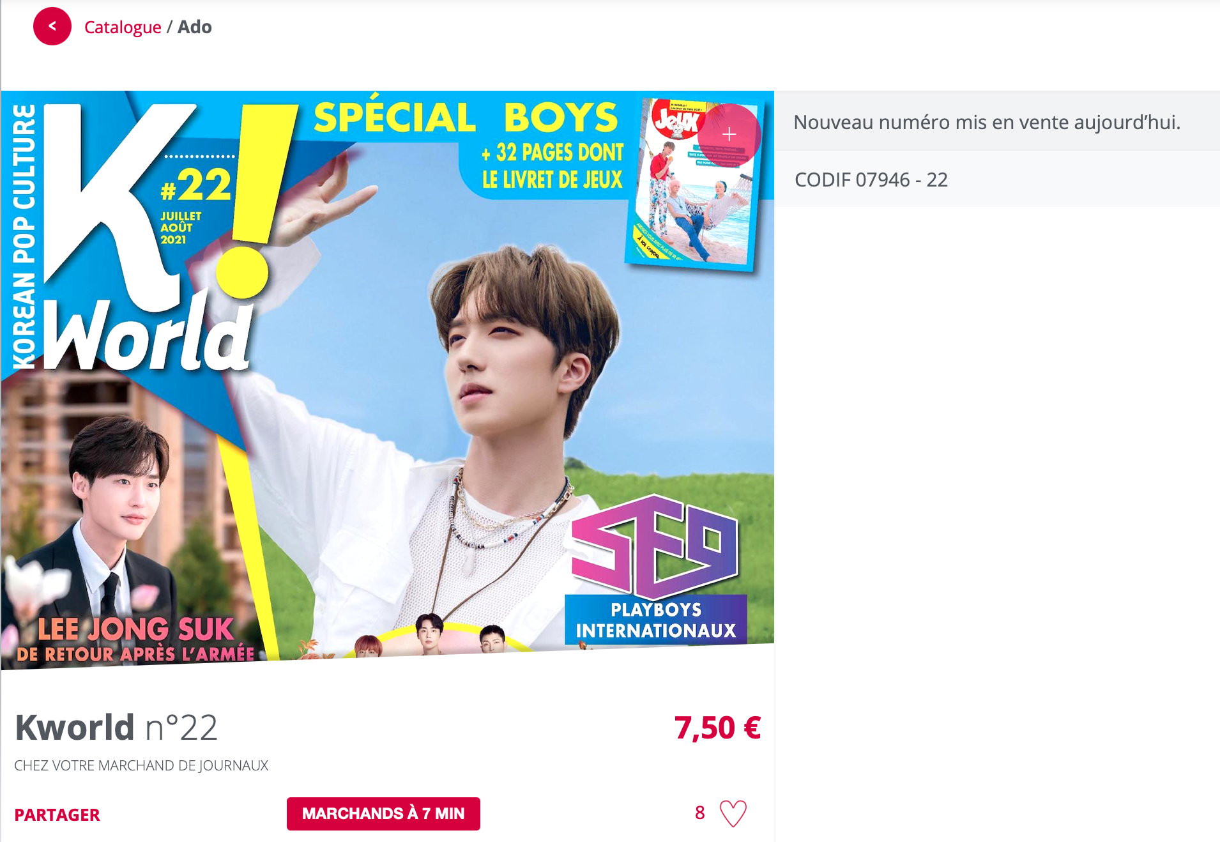Open MARCHANDS À 7 MIN button
Screen dimensions: 1220x842
pos(383,813)
